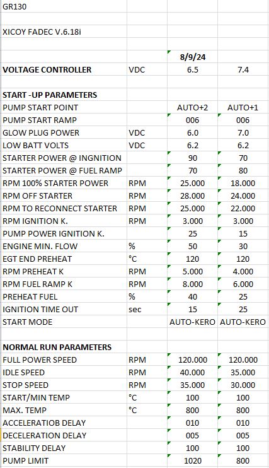Click the 22.000 RPM TO RECONNECT STARTER value

point(243,208)
